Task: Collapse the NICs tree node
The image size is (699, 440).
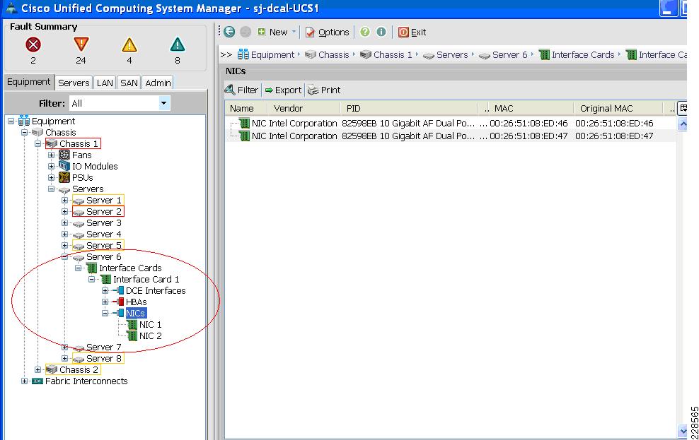Action: pyautogui.click(x=105, y=313)
